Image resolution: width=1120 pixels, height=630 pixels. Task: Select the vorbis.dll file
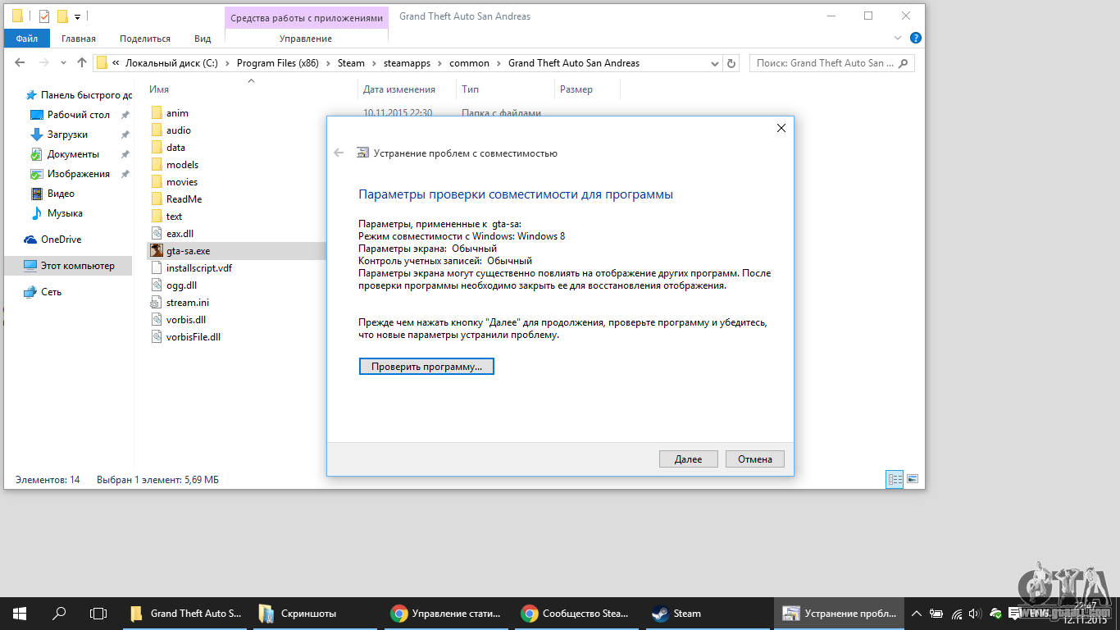[x=185, y=320]
